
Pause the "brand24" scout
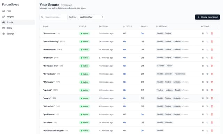(203, 58)
